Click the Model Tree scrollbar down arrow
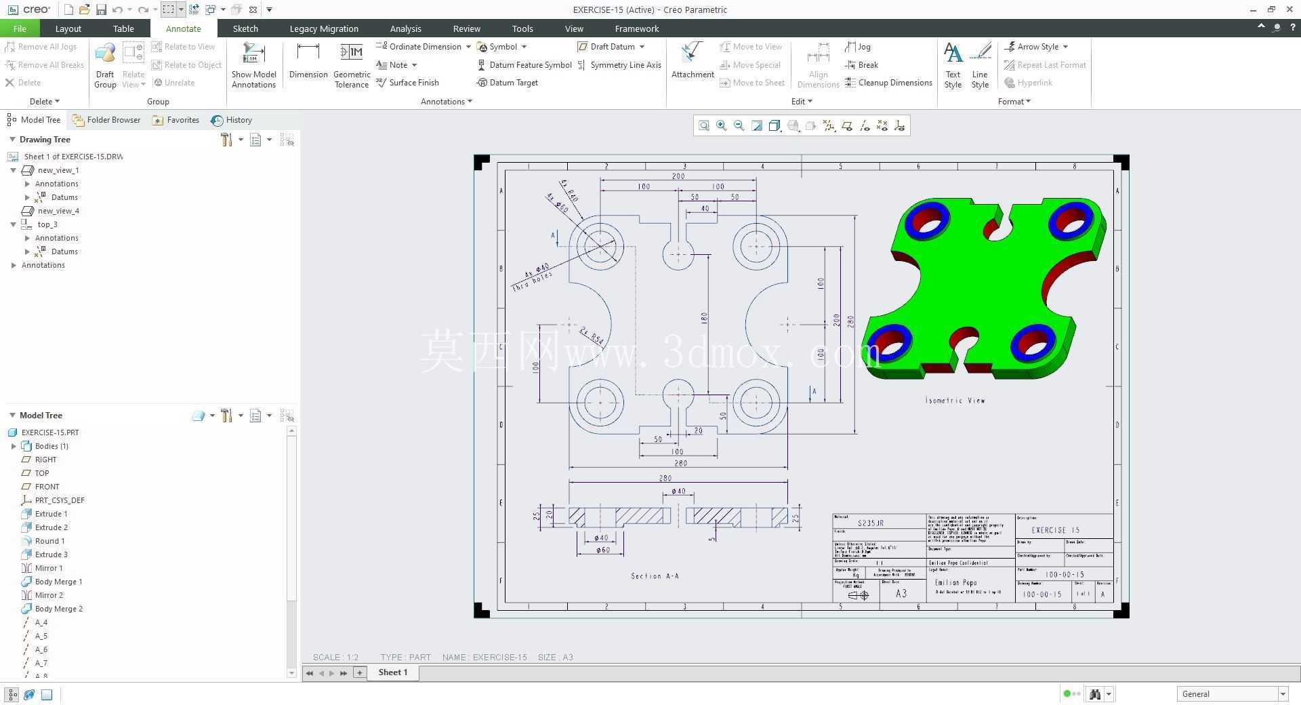Screen dimensions: 1301x705 (292, 673)
